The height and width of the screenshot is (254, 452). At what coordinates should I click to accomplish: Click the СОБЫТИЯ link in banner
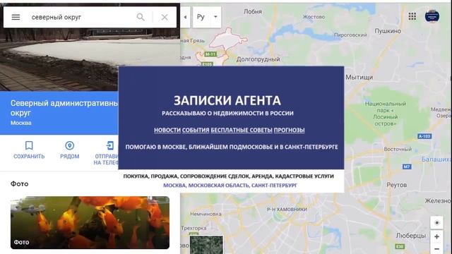point(196,130)
